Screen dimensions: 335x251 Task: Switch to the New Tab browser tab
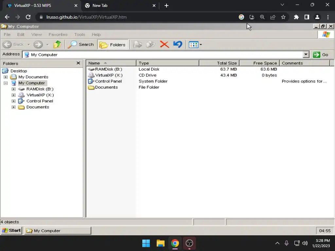pos(120,6)
